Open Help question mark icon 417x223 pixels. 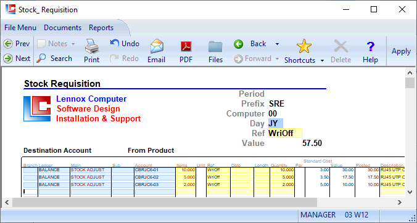370,46
